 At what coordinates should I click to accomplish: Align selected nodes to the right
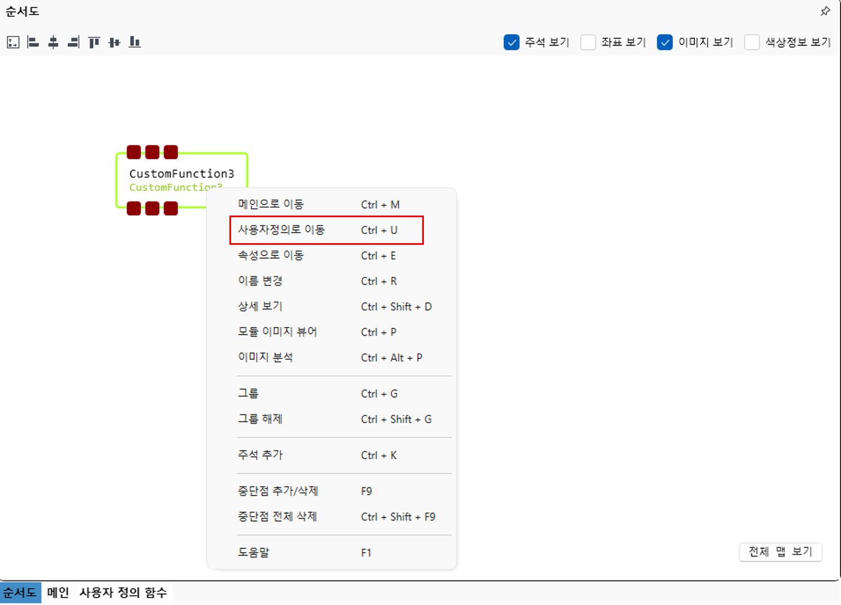73,42
